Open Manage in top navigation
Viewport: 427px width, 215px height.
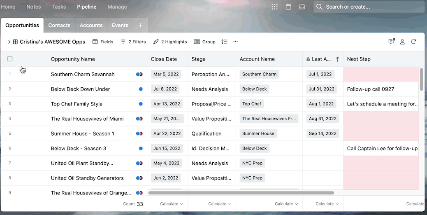(117, 7)
